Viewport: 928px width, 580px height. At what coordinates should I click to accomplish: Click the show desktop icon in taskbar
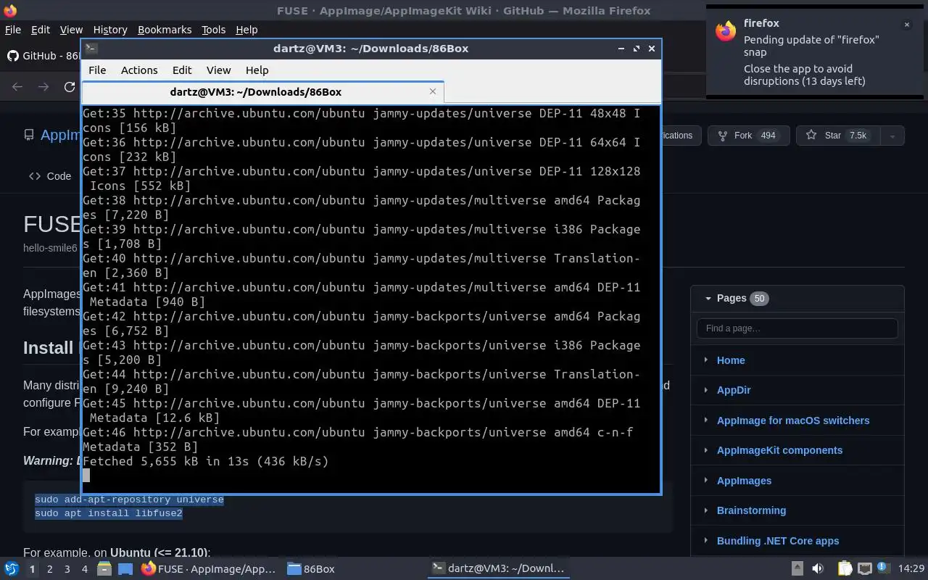click(125, 569)
